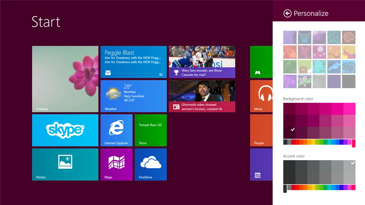The height and width of the screenshot is (205, 365).
Task: Open the Music headphones tile
Action: [x=261, y=96]
